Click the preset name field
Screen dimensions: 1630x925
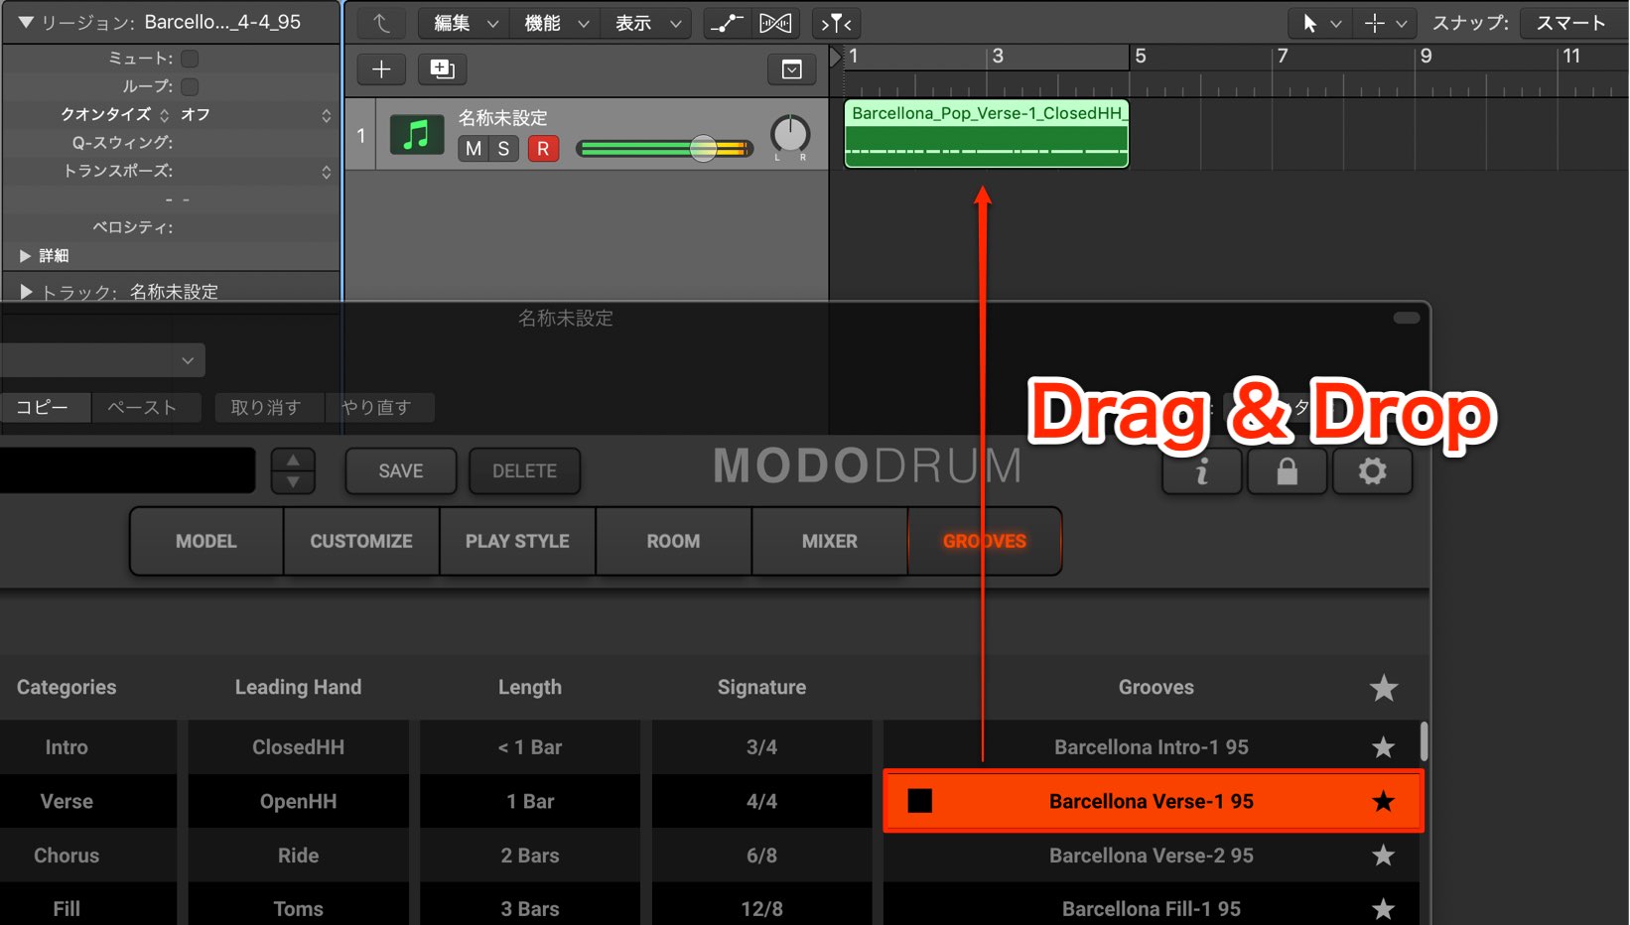pos(127,470)
